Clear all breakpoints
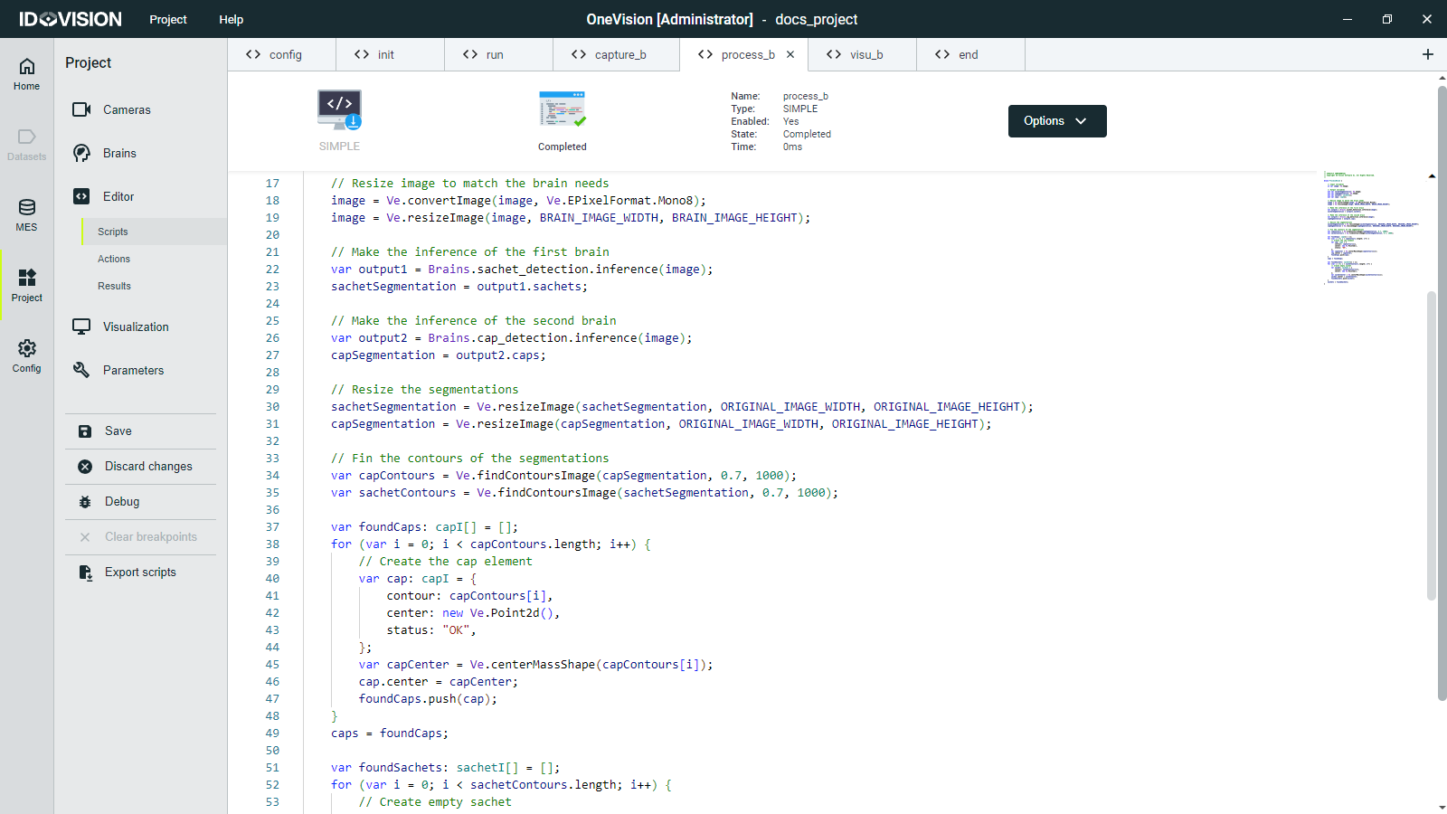 tap(150, 536)
